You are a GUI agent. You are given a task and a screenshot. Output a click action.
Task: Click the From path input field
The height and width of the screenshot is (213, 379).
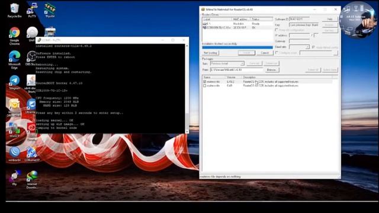coord(236,70)
